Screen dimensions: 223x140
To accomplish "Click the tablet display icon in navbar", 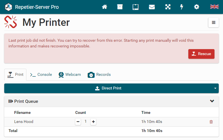I will coord(136,7).
